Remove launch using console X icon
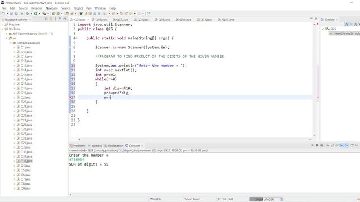Viewport: 360px width, 202px height. [317, 145]
